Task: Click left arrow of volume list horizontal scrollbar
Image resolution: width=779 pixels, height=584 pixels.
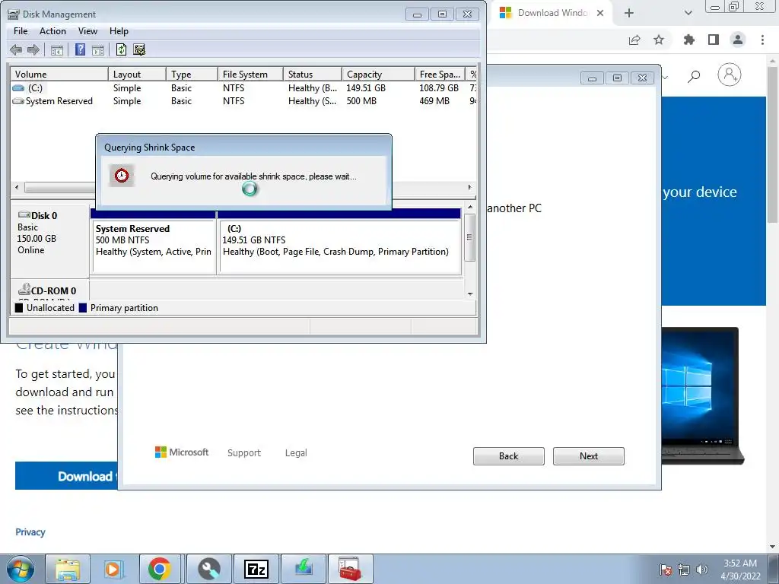Action: point(17,187)
